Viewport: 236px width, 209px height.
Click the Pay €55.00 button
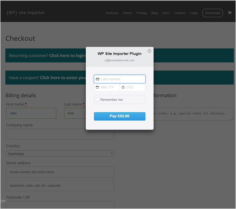coord(120,116)
